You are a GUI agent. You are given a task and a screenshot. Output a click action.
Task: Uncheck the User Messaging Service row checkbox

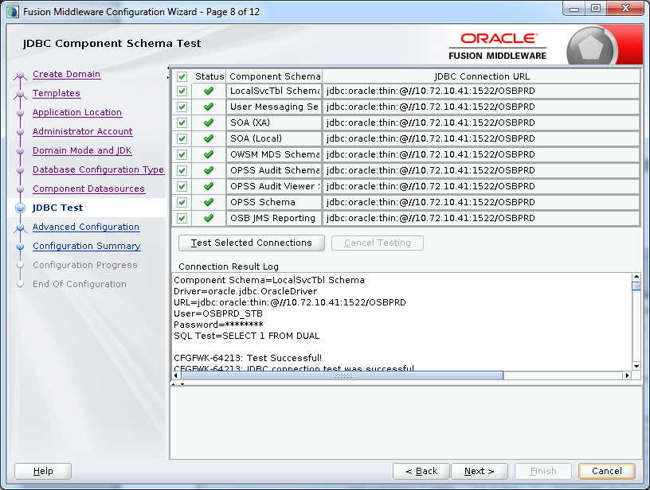coord(182,107)
